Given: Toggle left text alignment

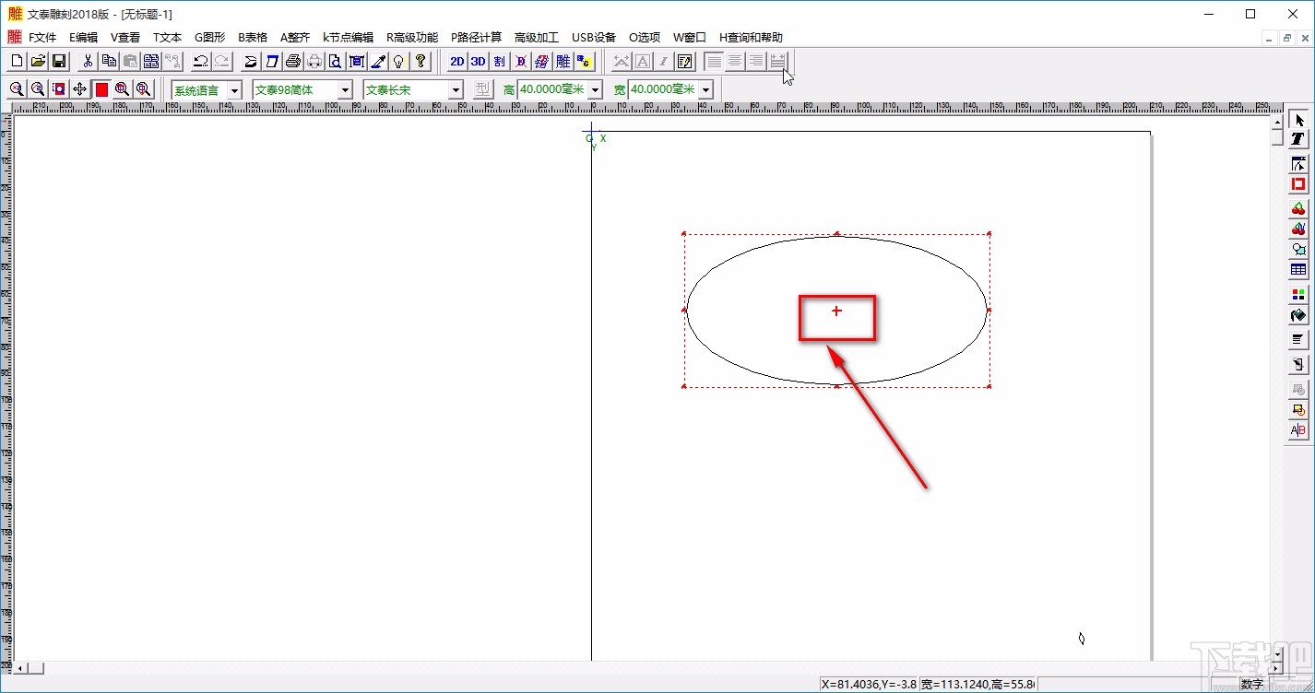Looking at the screenshot, I should pyautogui.click(x=714, y=62).
